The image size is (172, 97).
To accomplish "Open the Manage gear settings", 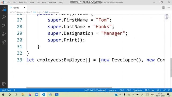I will click(x=4, y=84).
